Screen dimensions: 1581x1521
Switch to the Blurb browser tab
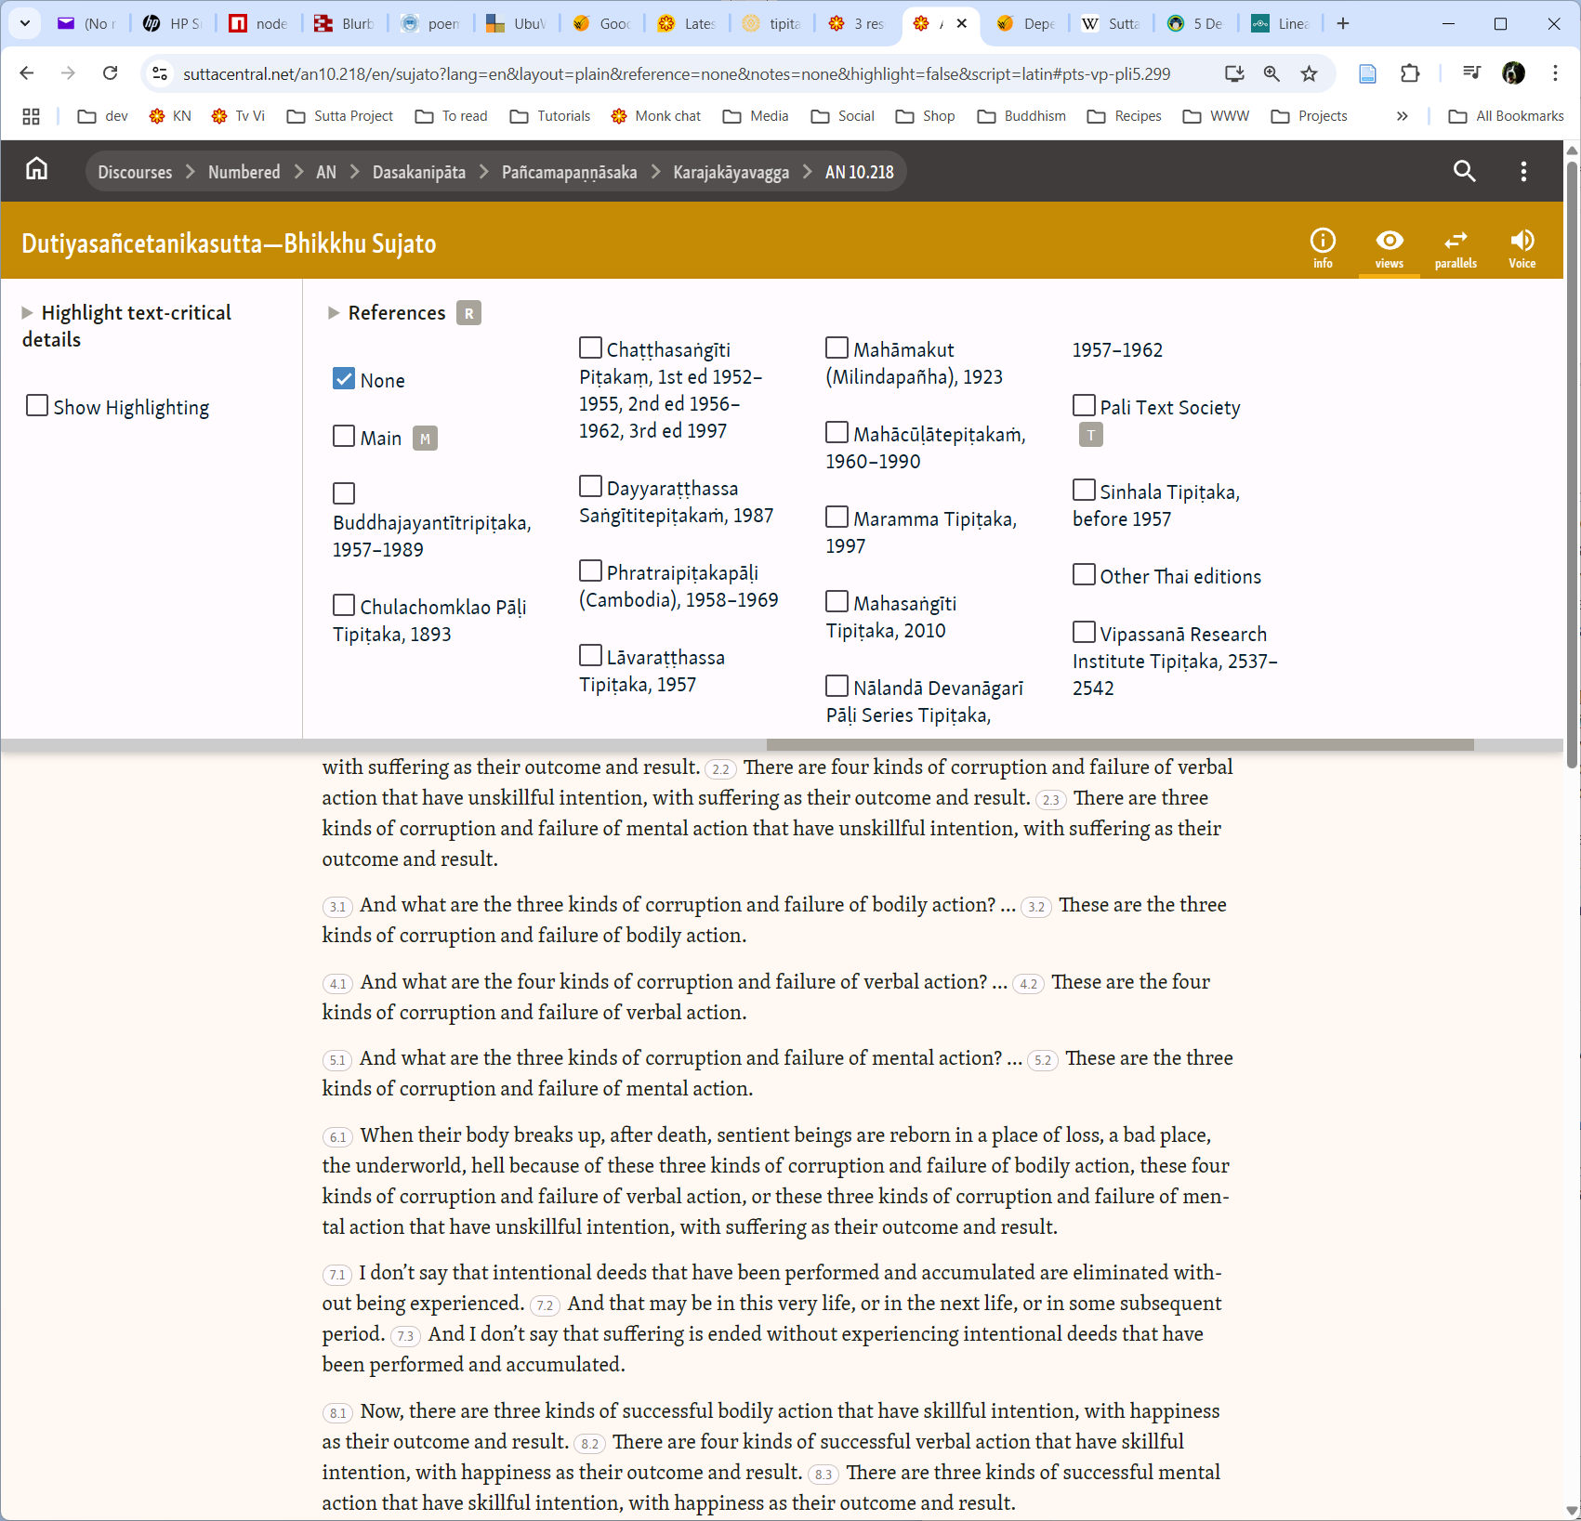345,24
